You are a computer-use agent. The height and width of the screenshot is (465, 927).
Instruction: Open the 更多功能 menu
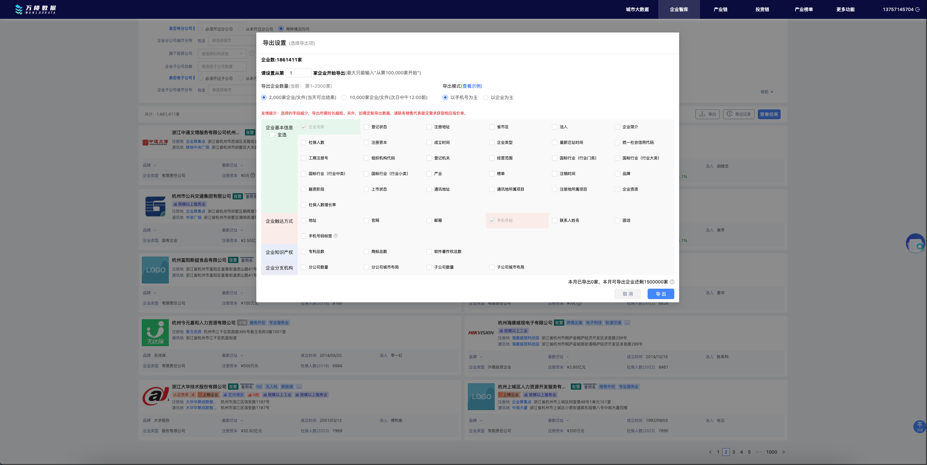coord(845,9)
